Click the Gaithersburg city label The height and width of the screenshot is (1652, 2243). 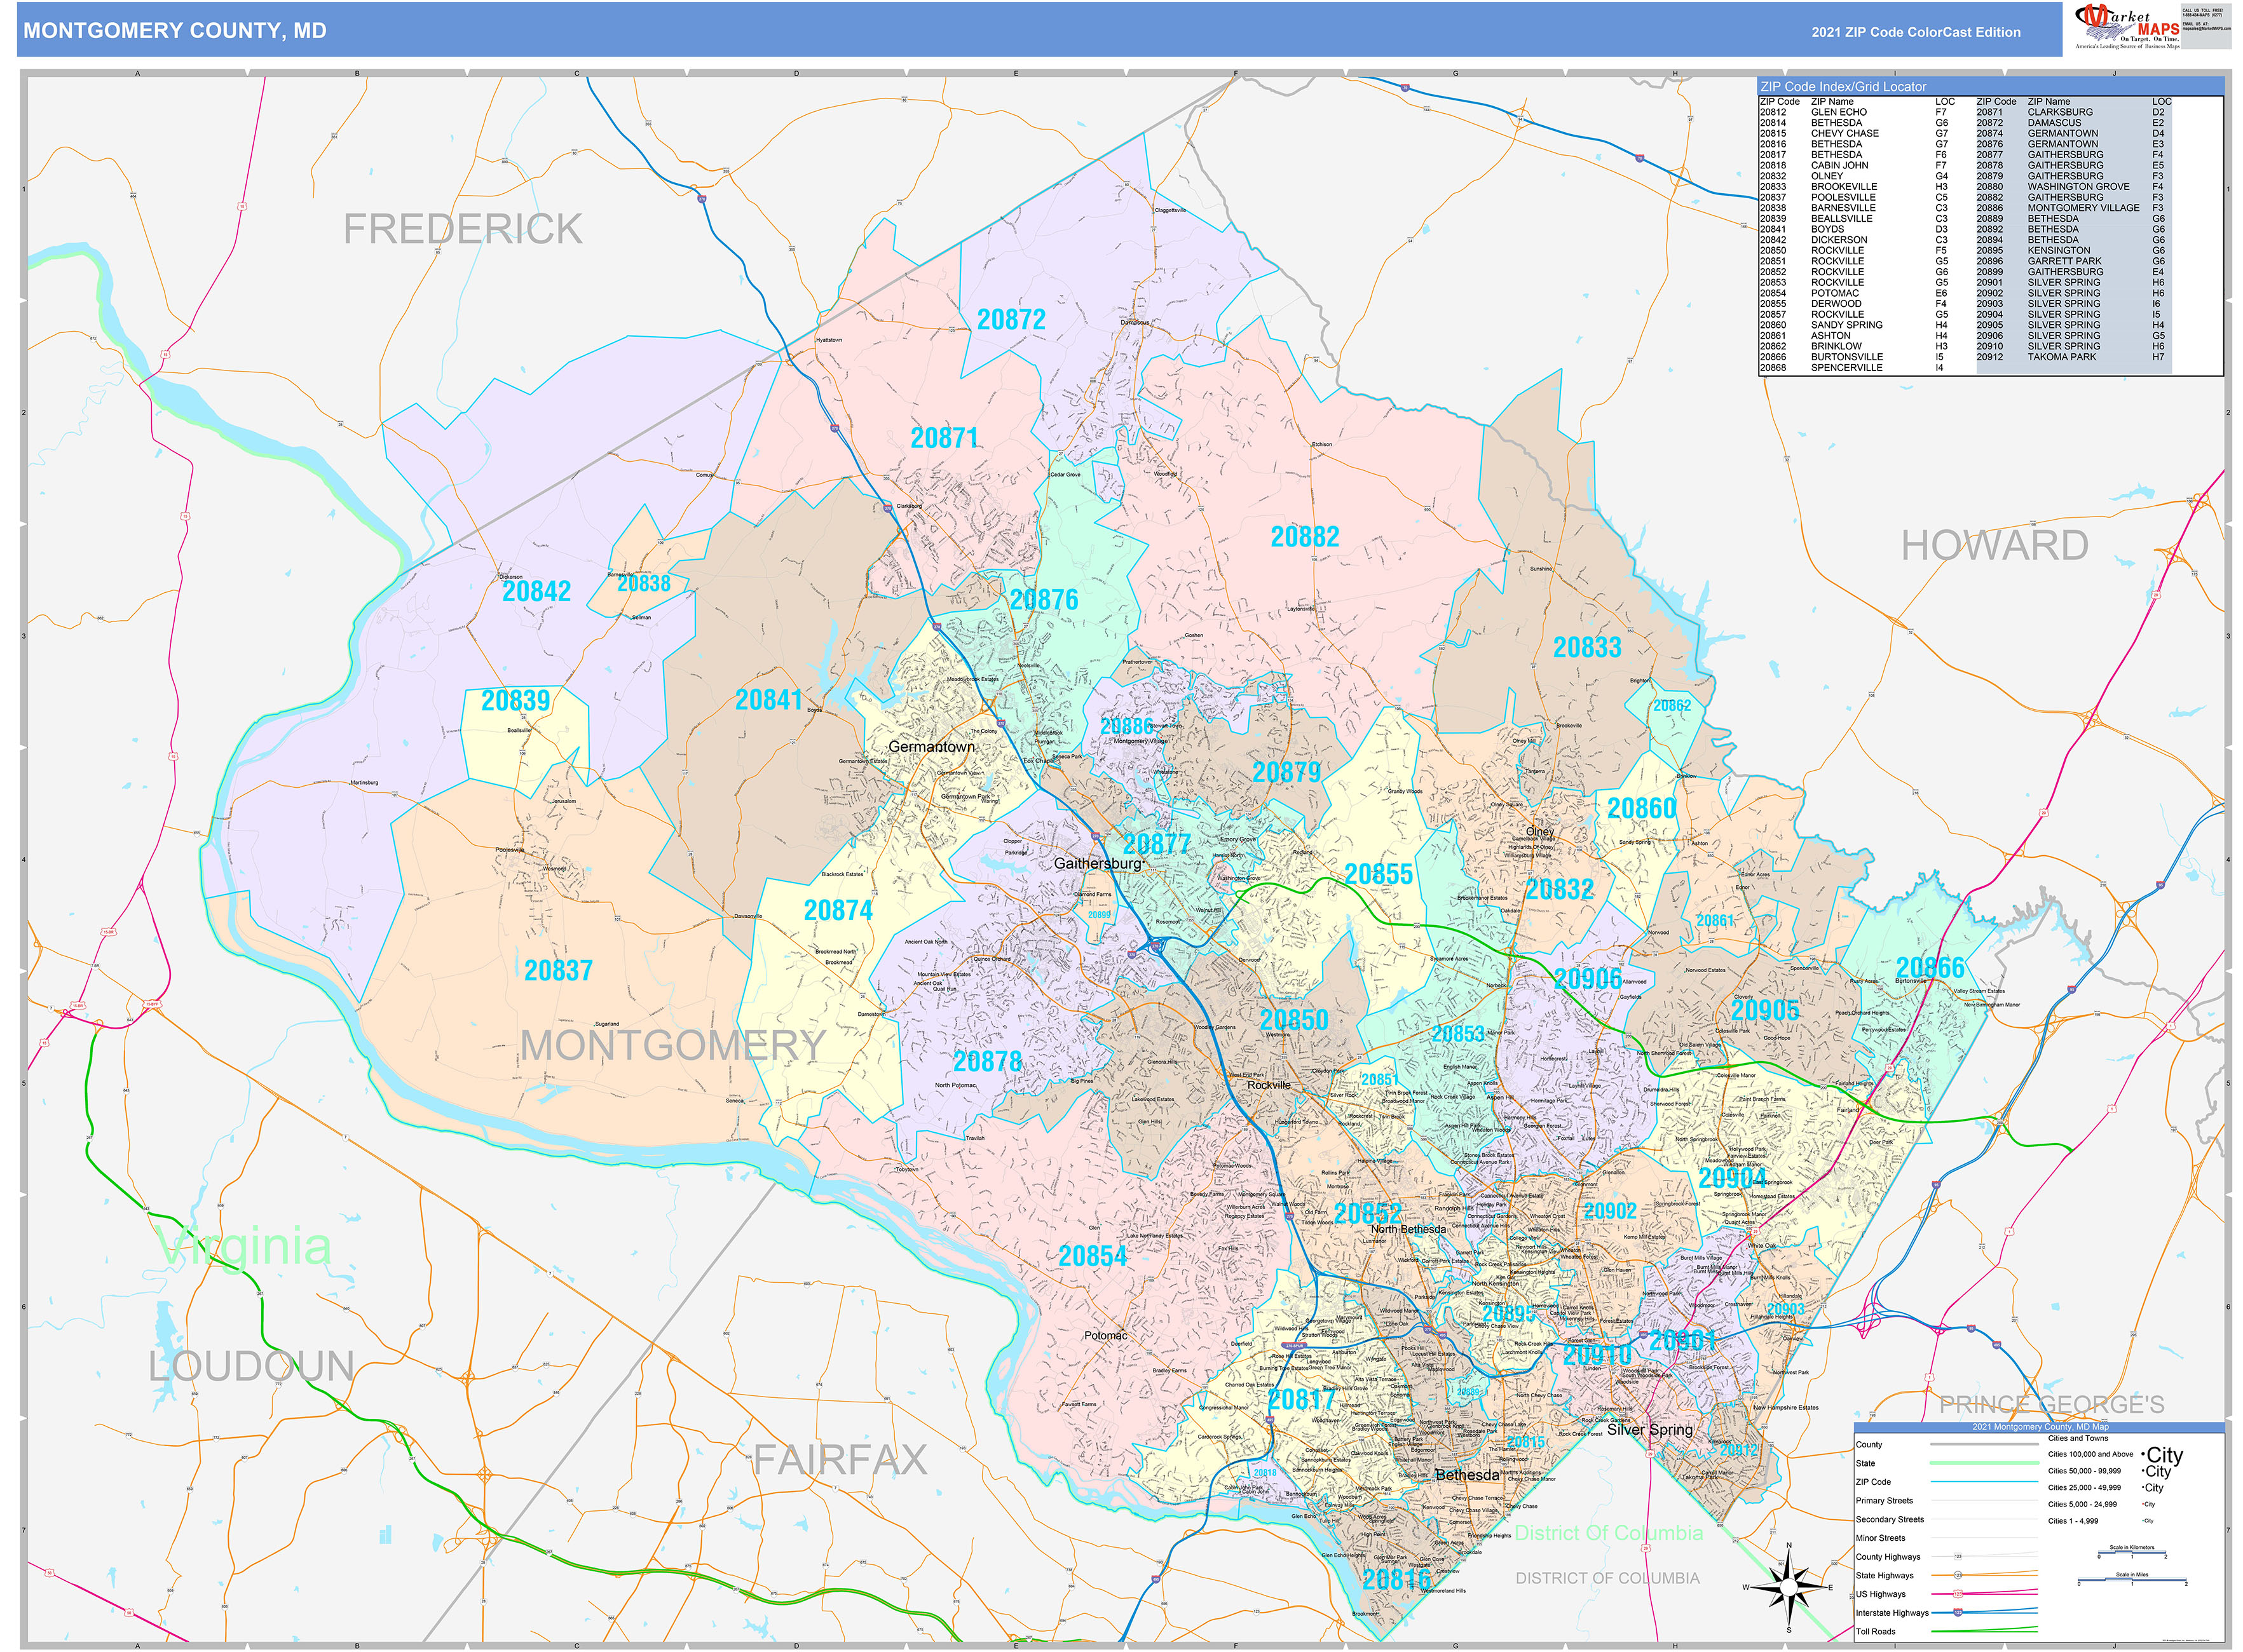tap(1098, 863)
